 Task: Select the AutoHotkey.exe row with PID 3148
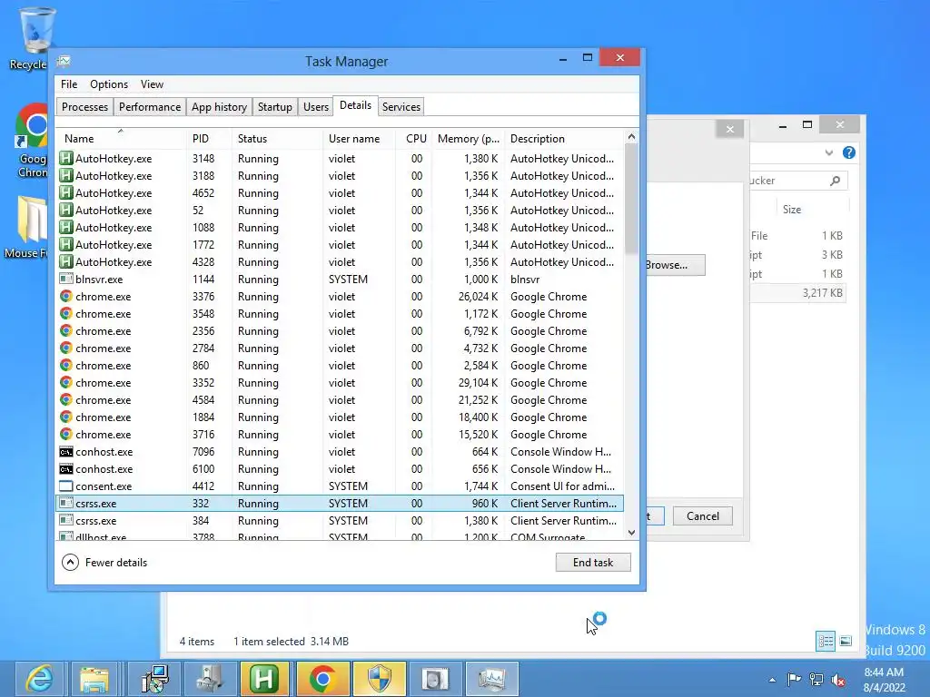[341, 159]
